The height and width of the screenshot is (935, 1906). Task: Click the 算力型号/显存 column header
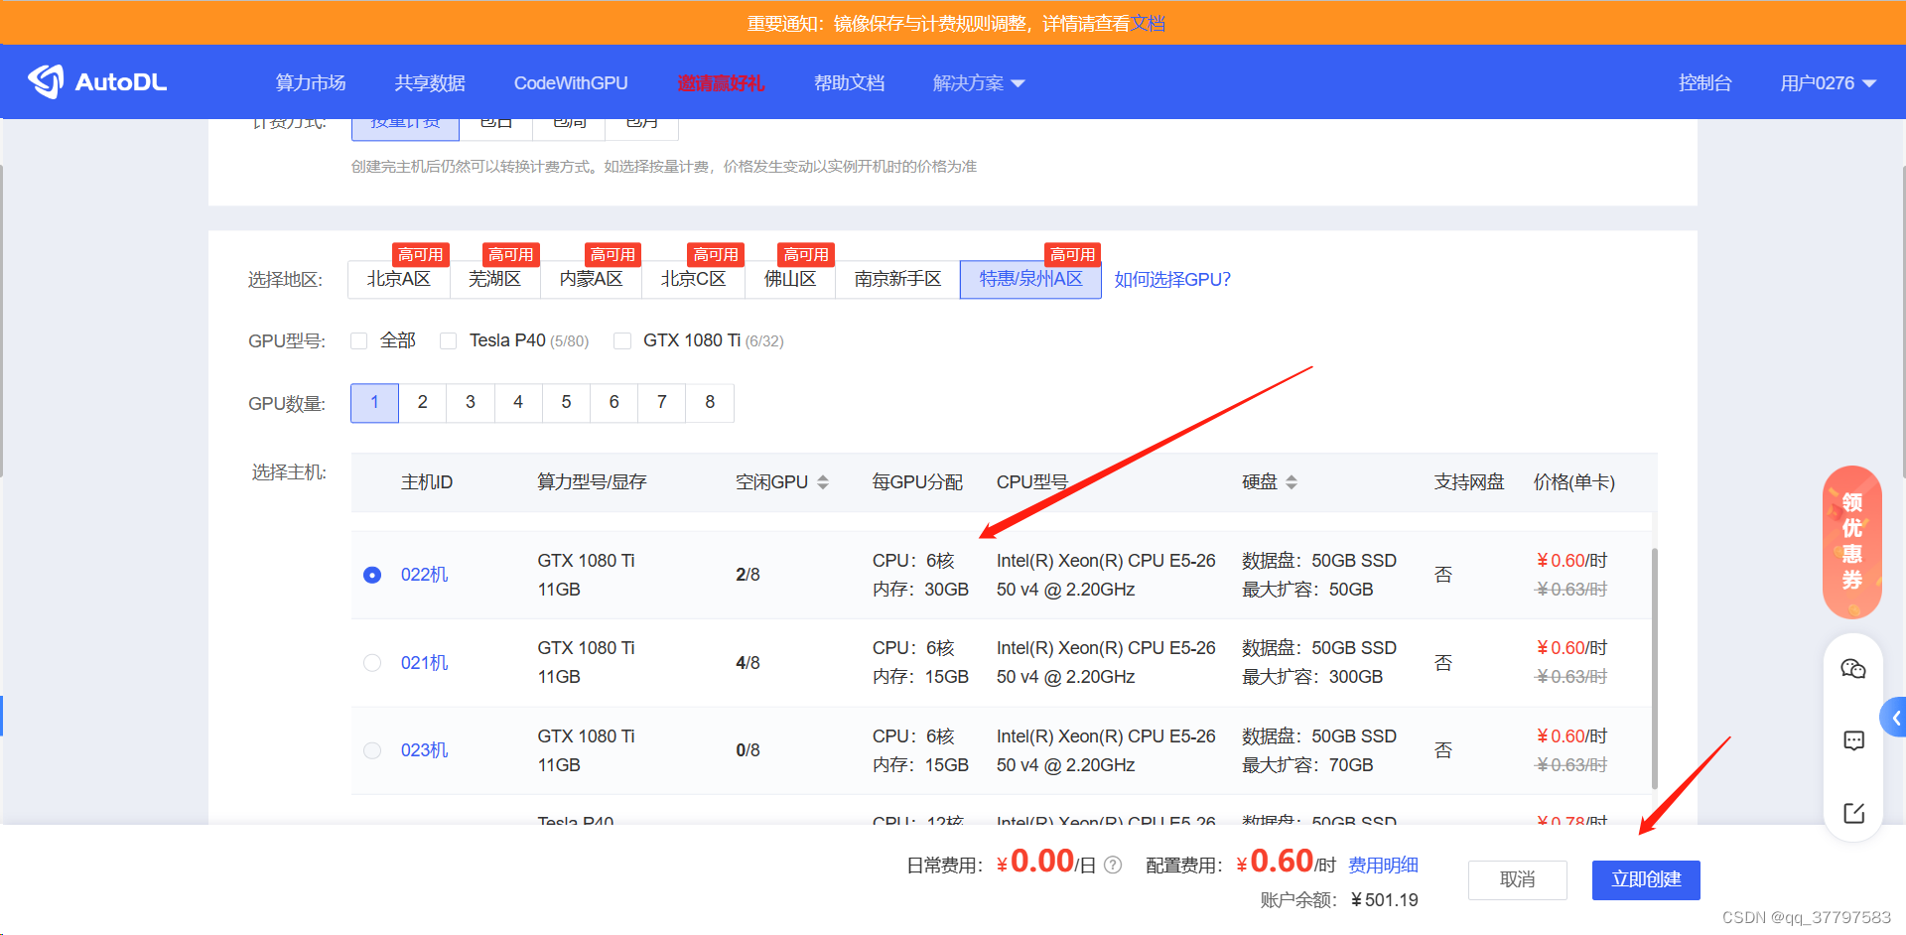(592, 482)
